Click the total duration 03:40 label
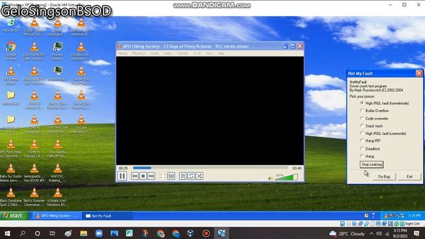Image resolution: width=425 pixels, height=239 pixels. (297, 168)
